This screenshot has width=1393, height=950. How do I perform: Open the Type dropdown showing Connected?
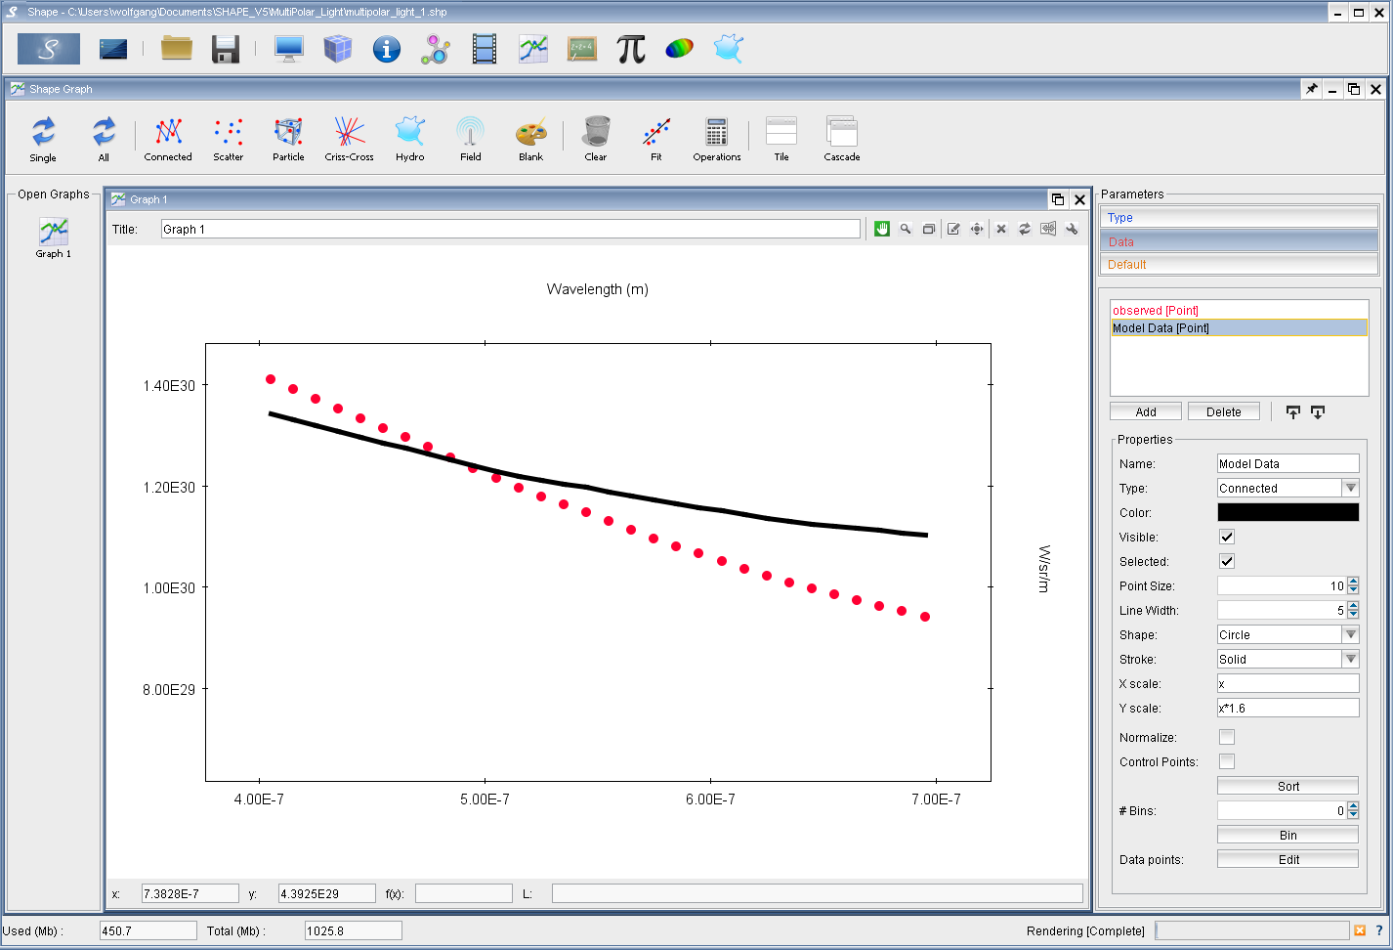(x=1287, y=488)
